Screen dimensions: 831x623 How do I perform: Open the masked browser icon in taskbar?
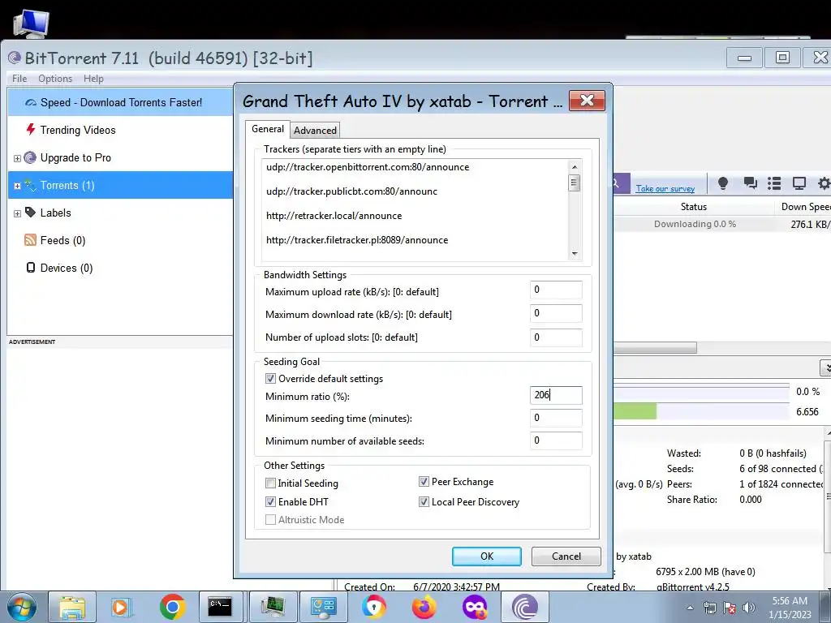(474, 607)
